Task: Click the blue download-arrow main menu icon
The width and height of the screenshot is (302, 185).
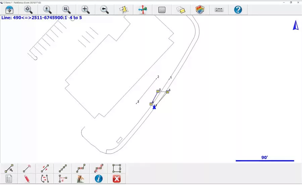Action: [x=9, y=10]
